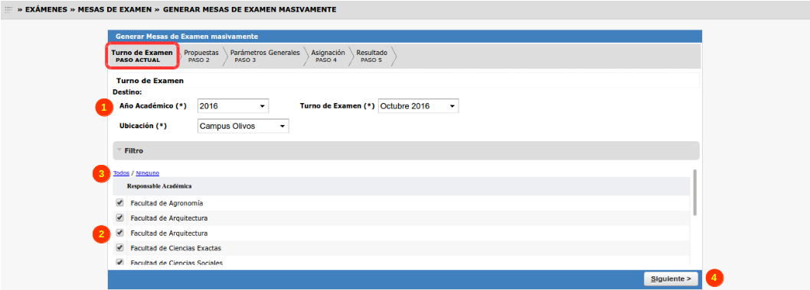This screenshot has height=290, width=810.
Task: Click the Facultad de Ciencias Exactas text
Action: point(175,248)
